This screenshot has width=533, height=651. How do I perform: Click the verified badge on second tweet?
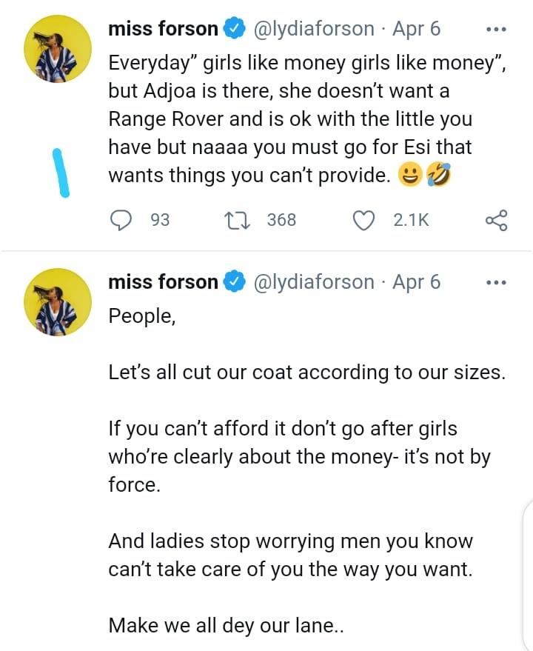point(234,282)
